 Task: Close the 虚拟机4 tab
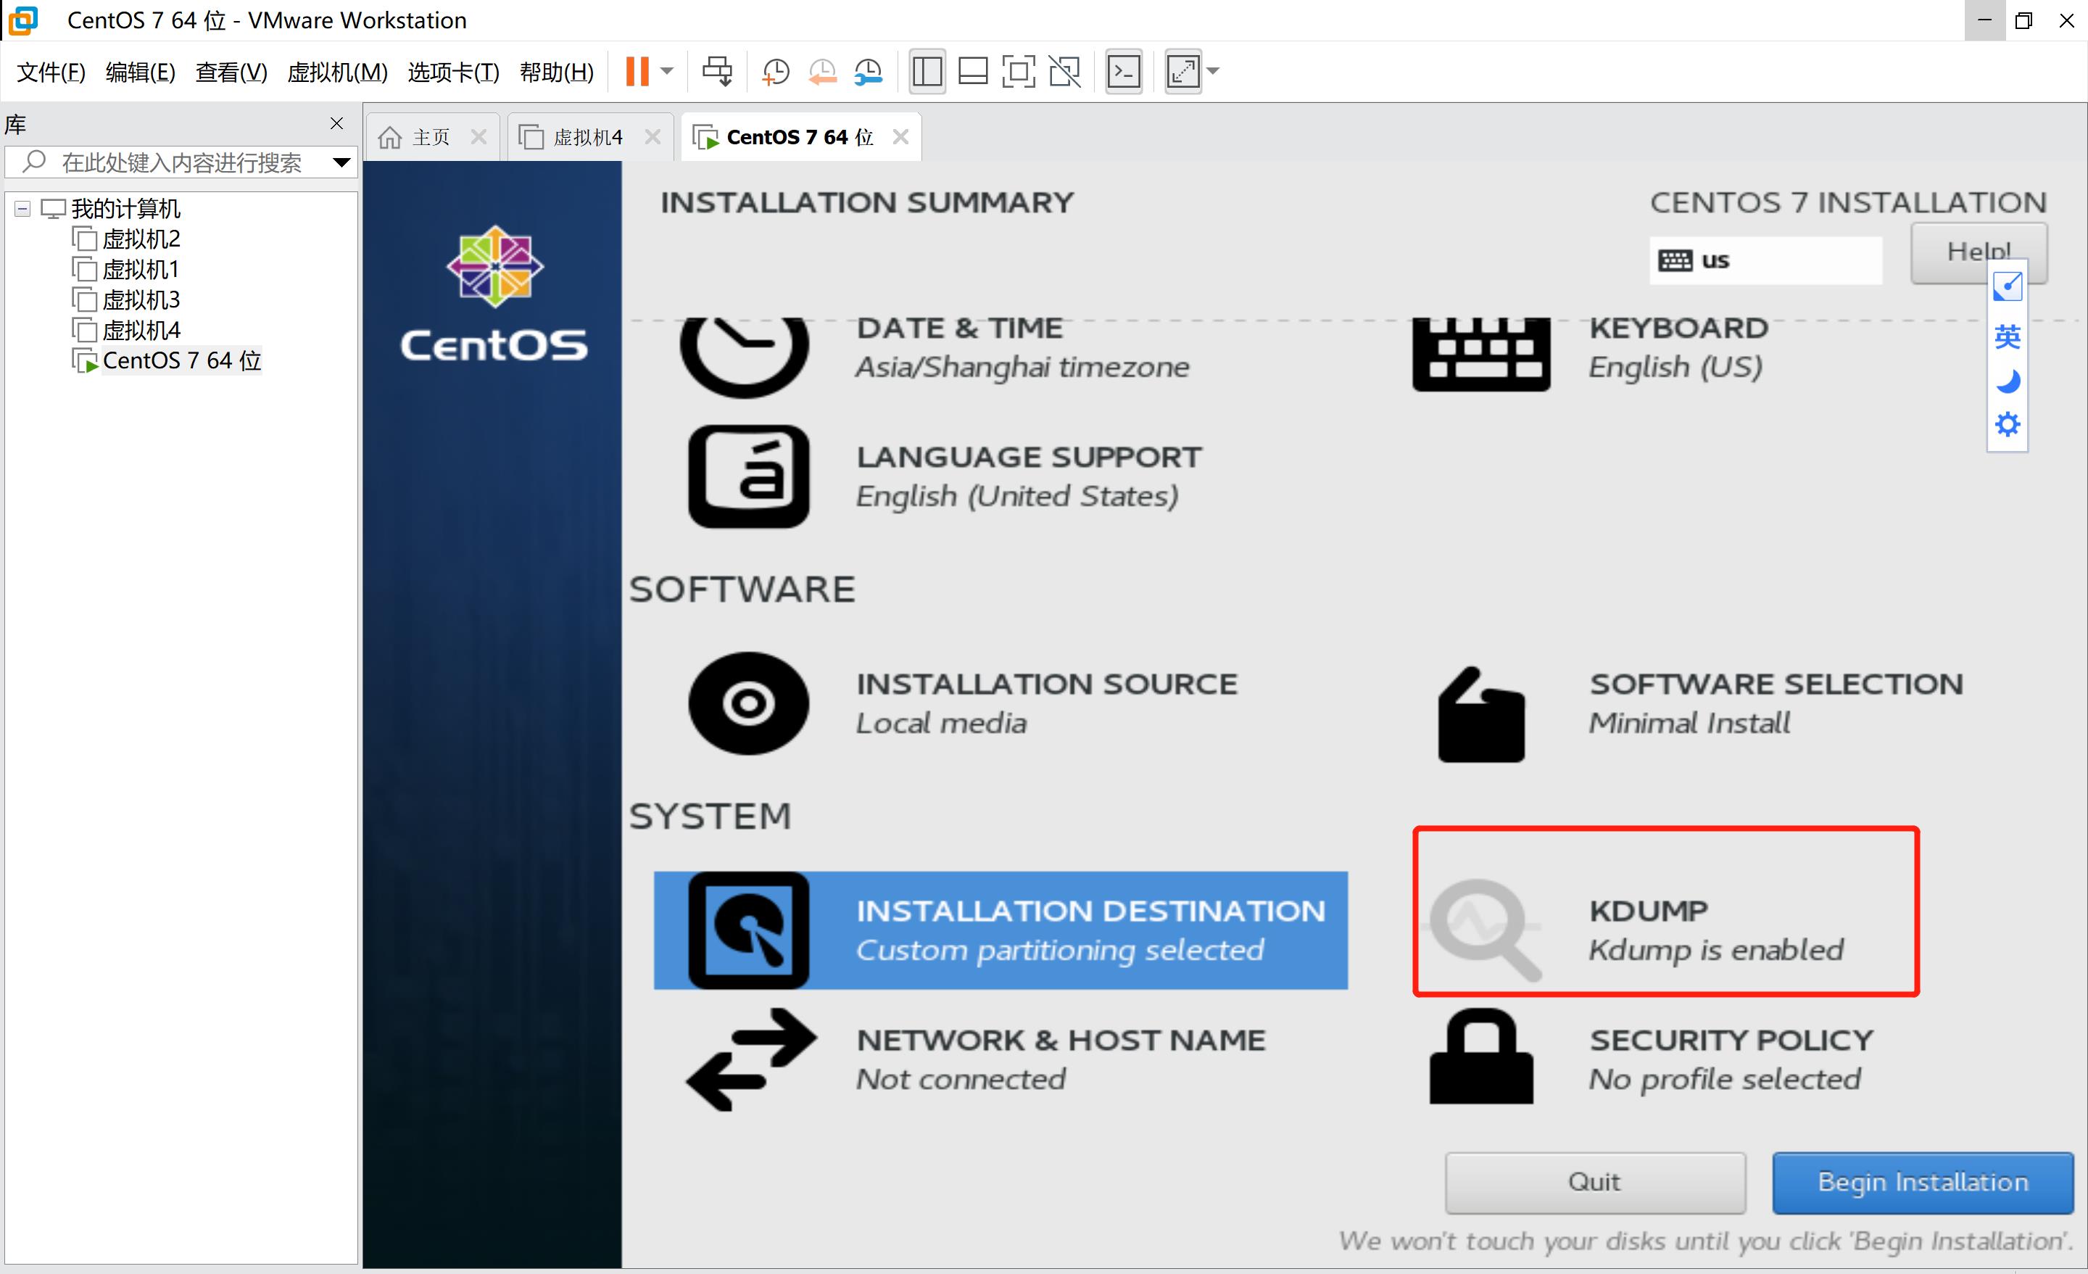652,136
